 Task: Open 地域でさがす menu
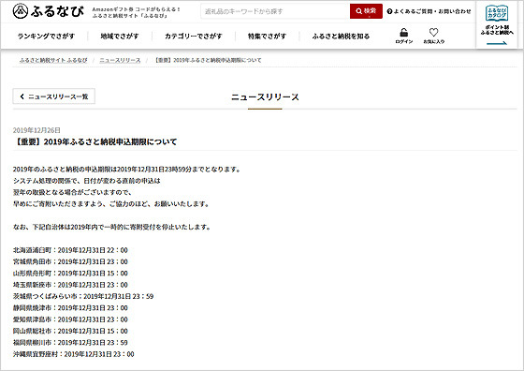120,37
